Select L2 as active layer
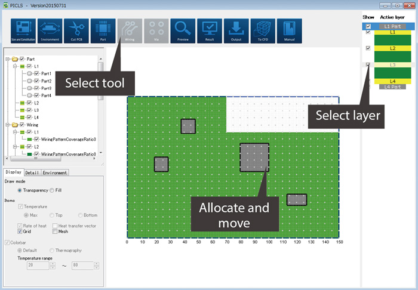418x290 pixels. coord(392,48)
